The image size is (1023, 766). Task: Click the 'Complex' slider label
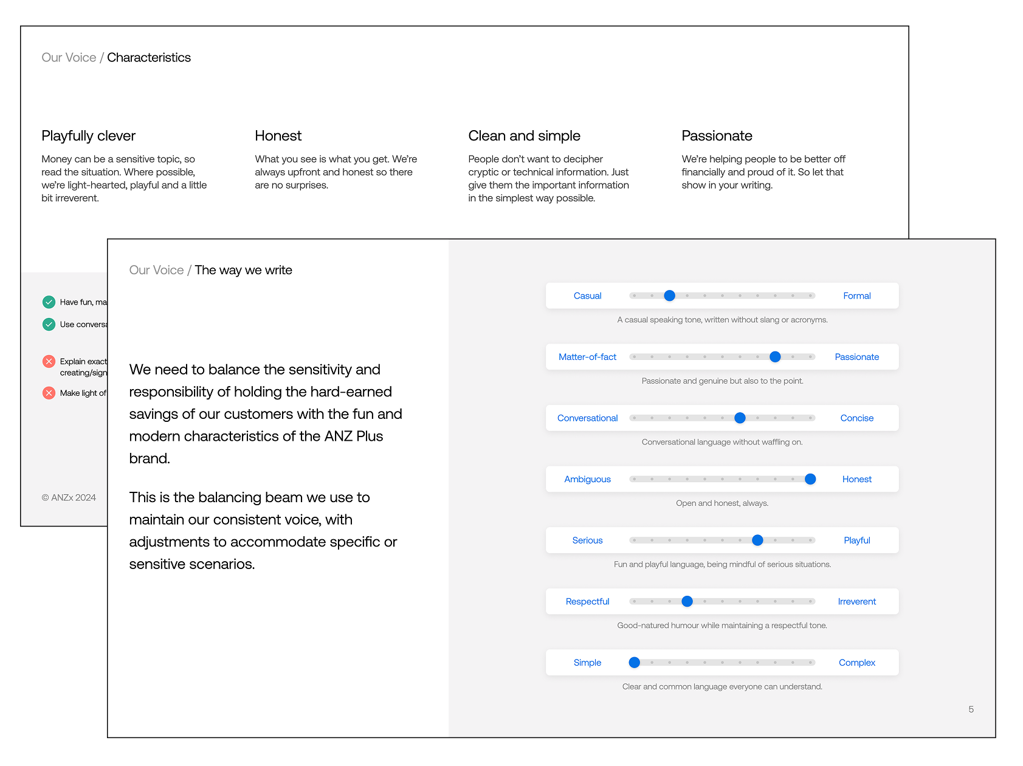857,663
